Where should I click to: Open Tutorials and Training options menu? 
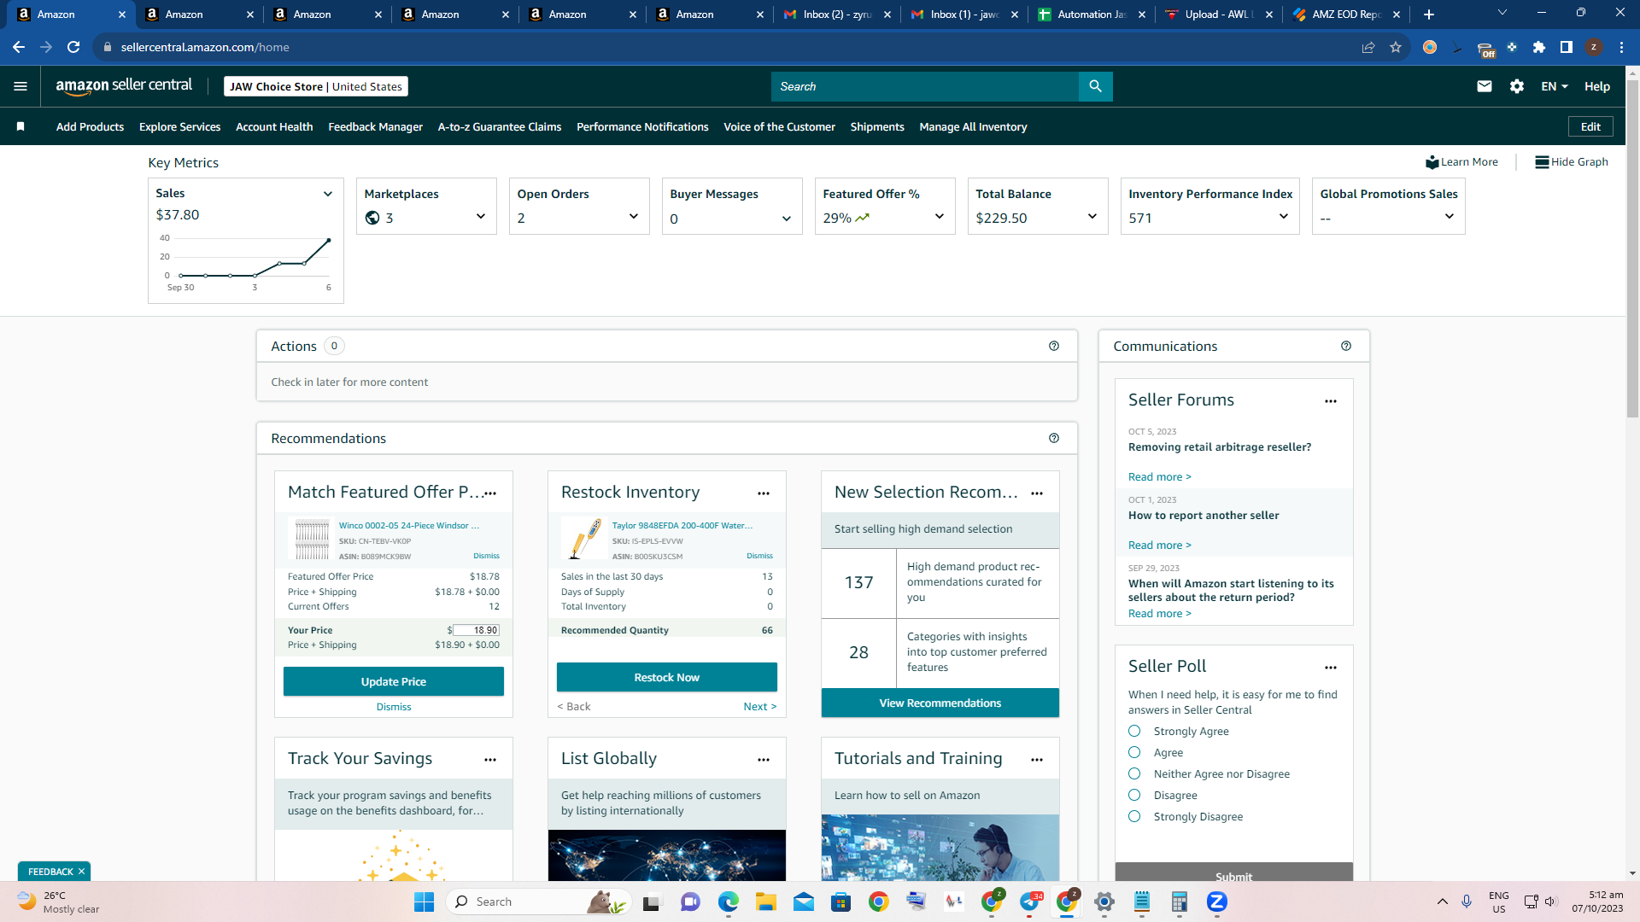(1037, 760)
